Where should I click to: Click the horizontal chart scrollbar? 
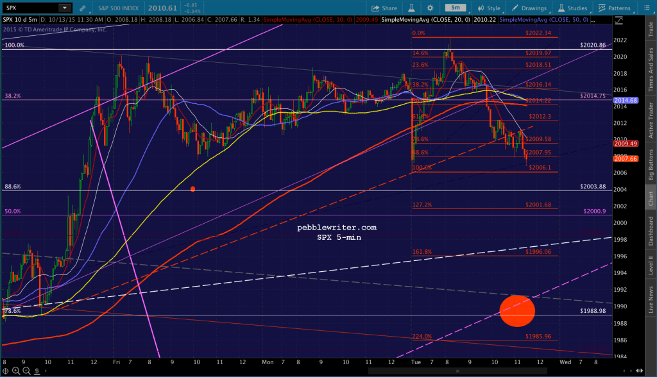pos(457,371)
